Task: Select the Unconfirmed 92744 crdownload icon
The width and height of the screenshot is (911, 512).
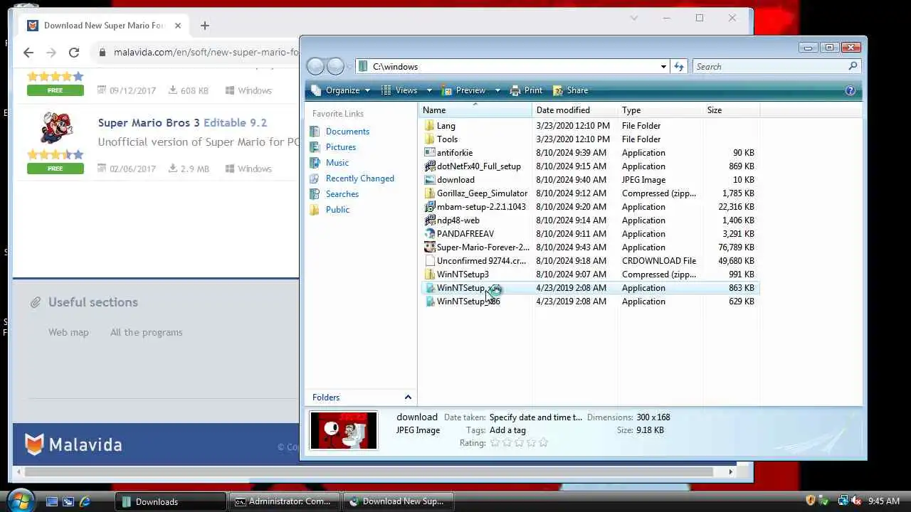Action: pyautogui.click(x=429, y=261)
